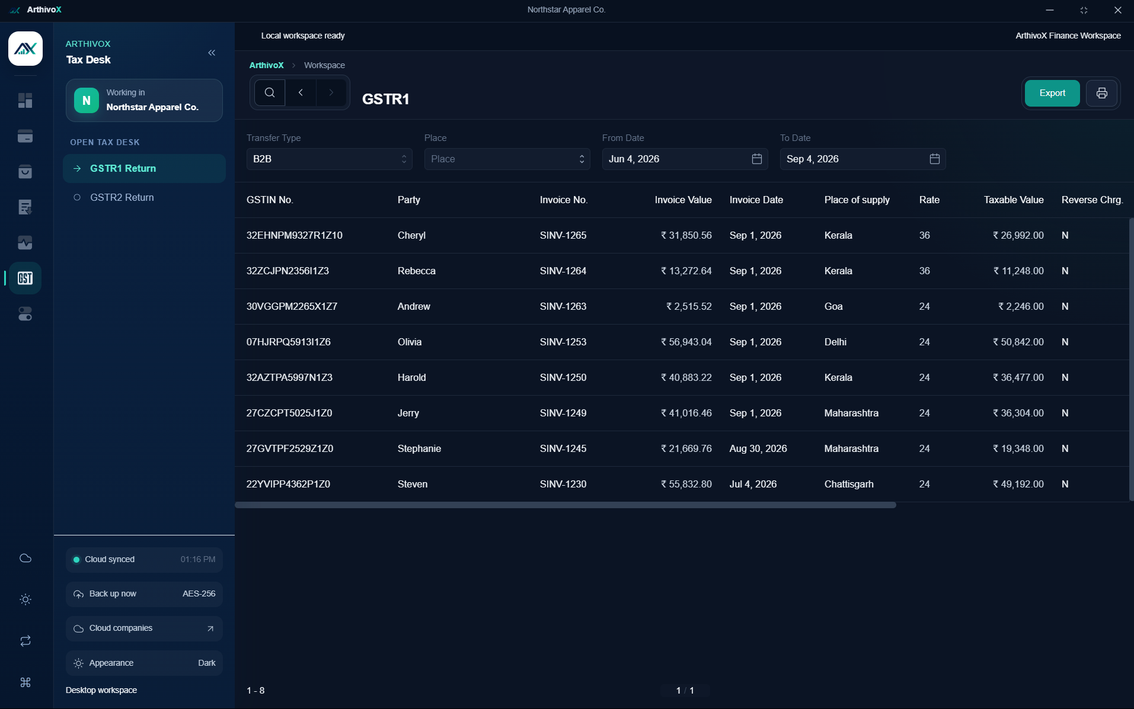This screenshot has width=1134, height=709.
Task: Select GSTR1 Return in Tax Desk
Action: tap(144, 169)
